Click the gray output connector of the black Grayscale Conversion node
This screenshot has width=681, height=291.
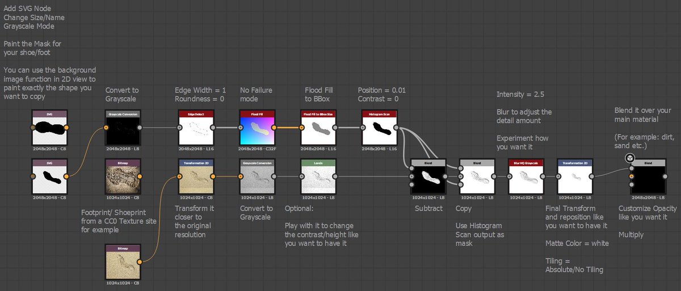click(x=140, y=128)
